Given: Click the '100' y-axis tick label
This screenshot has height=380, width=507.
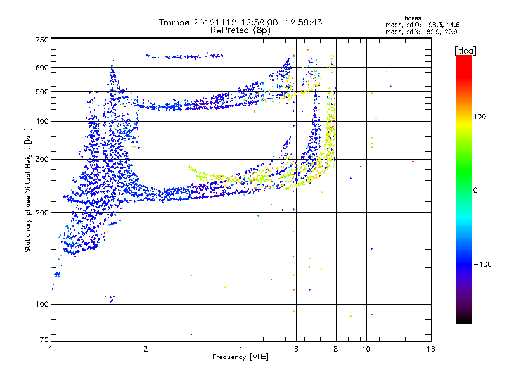Looking at the screenshot, I should click(42, 304).
